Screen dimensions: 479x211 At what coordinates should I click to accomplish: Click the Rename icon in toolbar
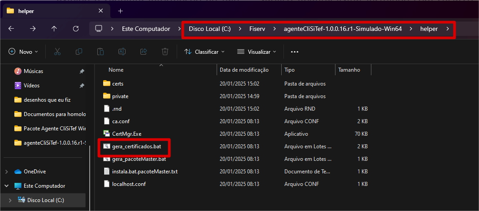click(x=122, y=52)
